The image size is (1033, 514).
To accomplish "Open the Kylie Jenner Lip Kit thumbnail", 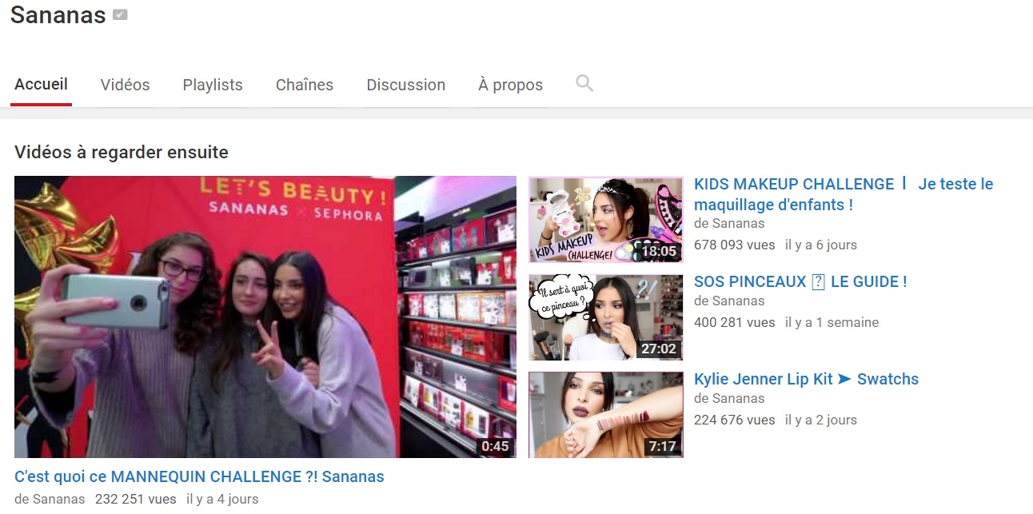I will (x=606, y=415).
